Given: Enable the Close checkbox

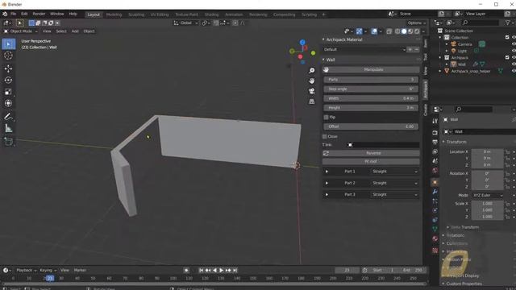Looking at the screenshot, I should [324, 136].
